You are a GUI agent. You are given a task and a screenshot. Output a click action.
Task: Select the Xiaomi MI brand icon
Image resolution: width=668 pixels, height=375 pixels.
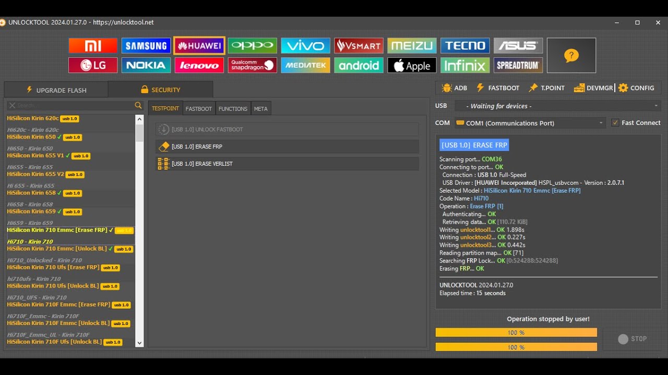(x=93, y=46)
